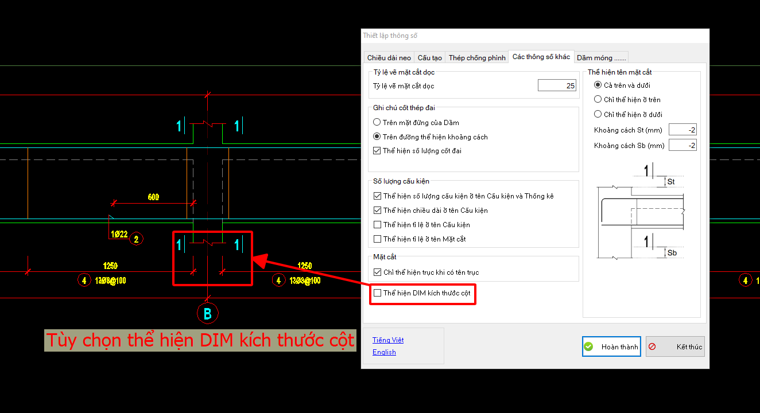The width and height of the screenshot is (760, 413).
Task: Click the Tỷ lệ vẽ mặt cắt dọc field
Action: click(557, 85)
